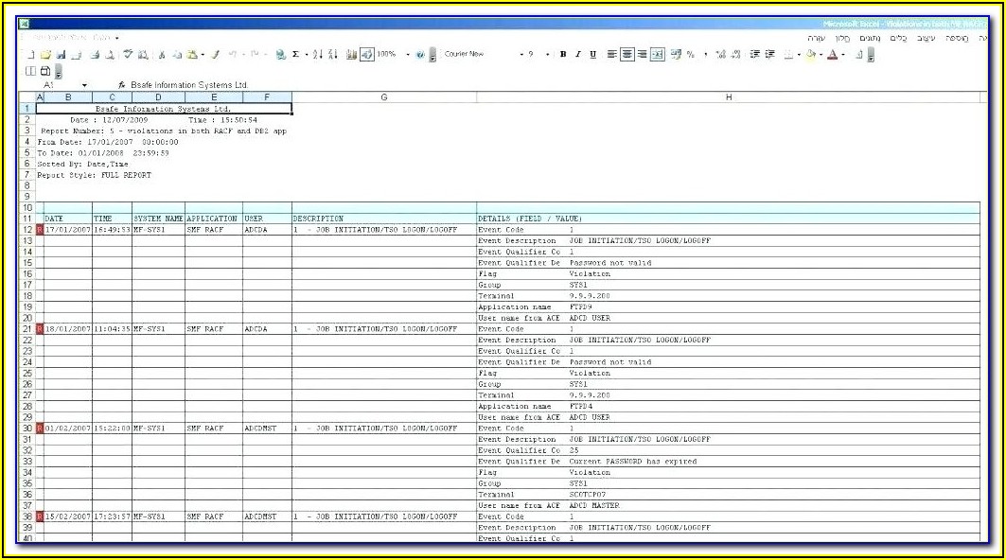Click the Cut scissors icon
The height and width of the screenshot is (560, 1006).
coord(162,55)
